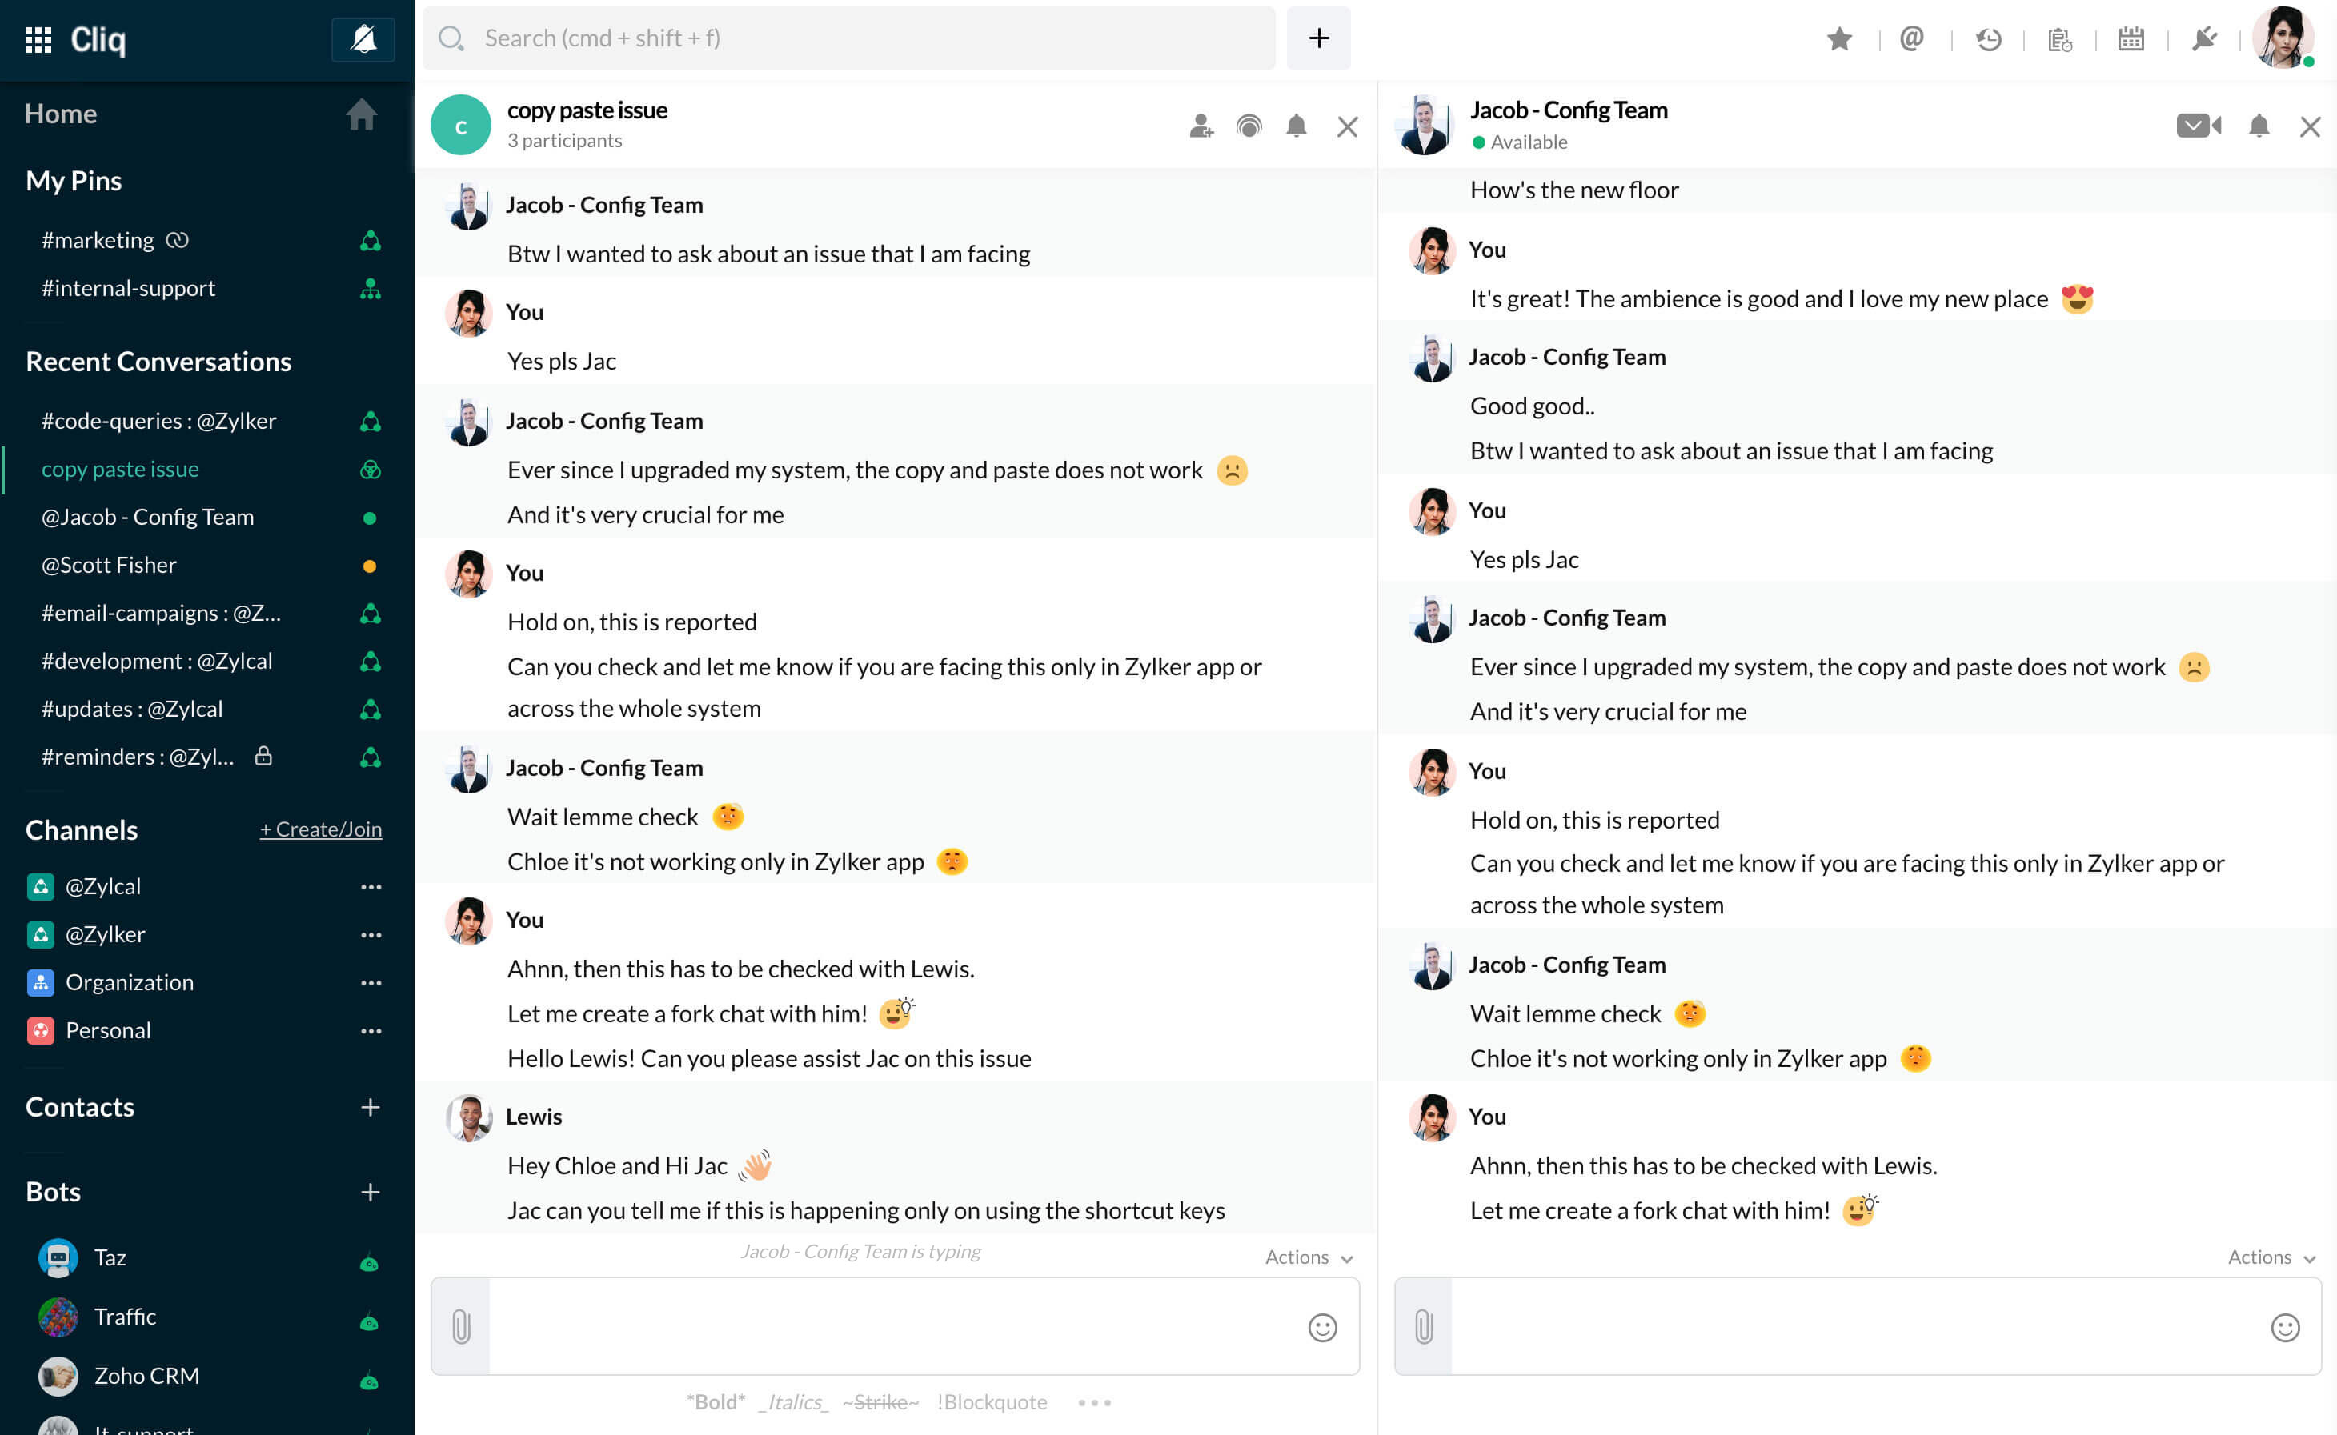Click the broadcast icon in copy paste issue header

click(x=1249, y=126)
